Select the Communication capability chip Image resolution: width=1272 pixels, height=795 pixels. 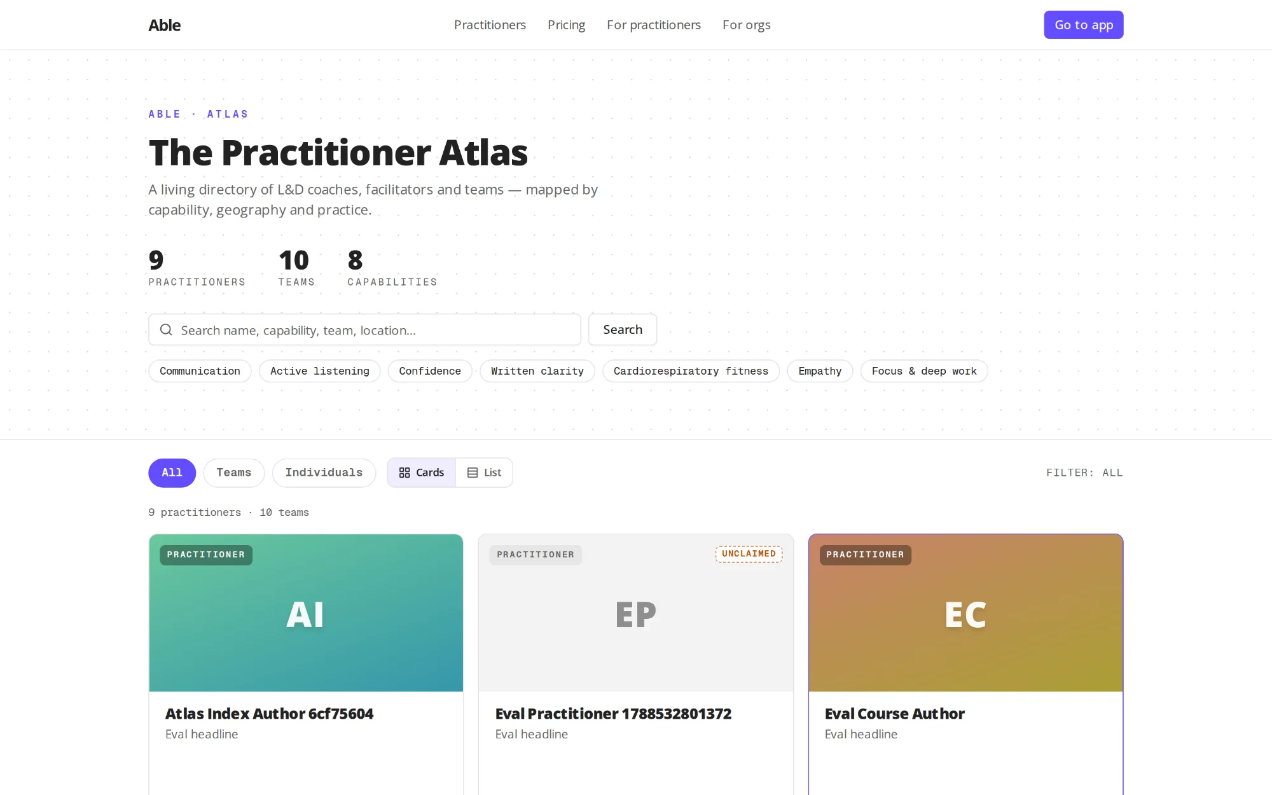pos(200,371)
